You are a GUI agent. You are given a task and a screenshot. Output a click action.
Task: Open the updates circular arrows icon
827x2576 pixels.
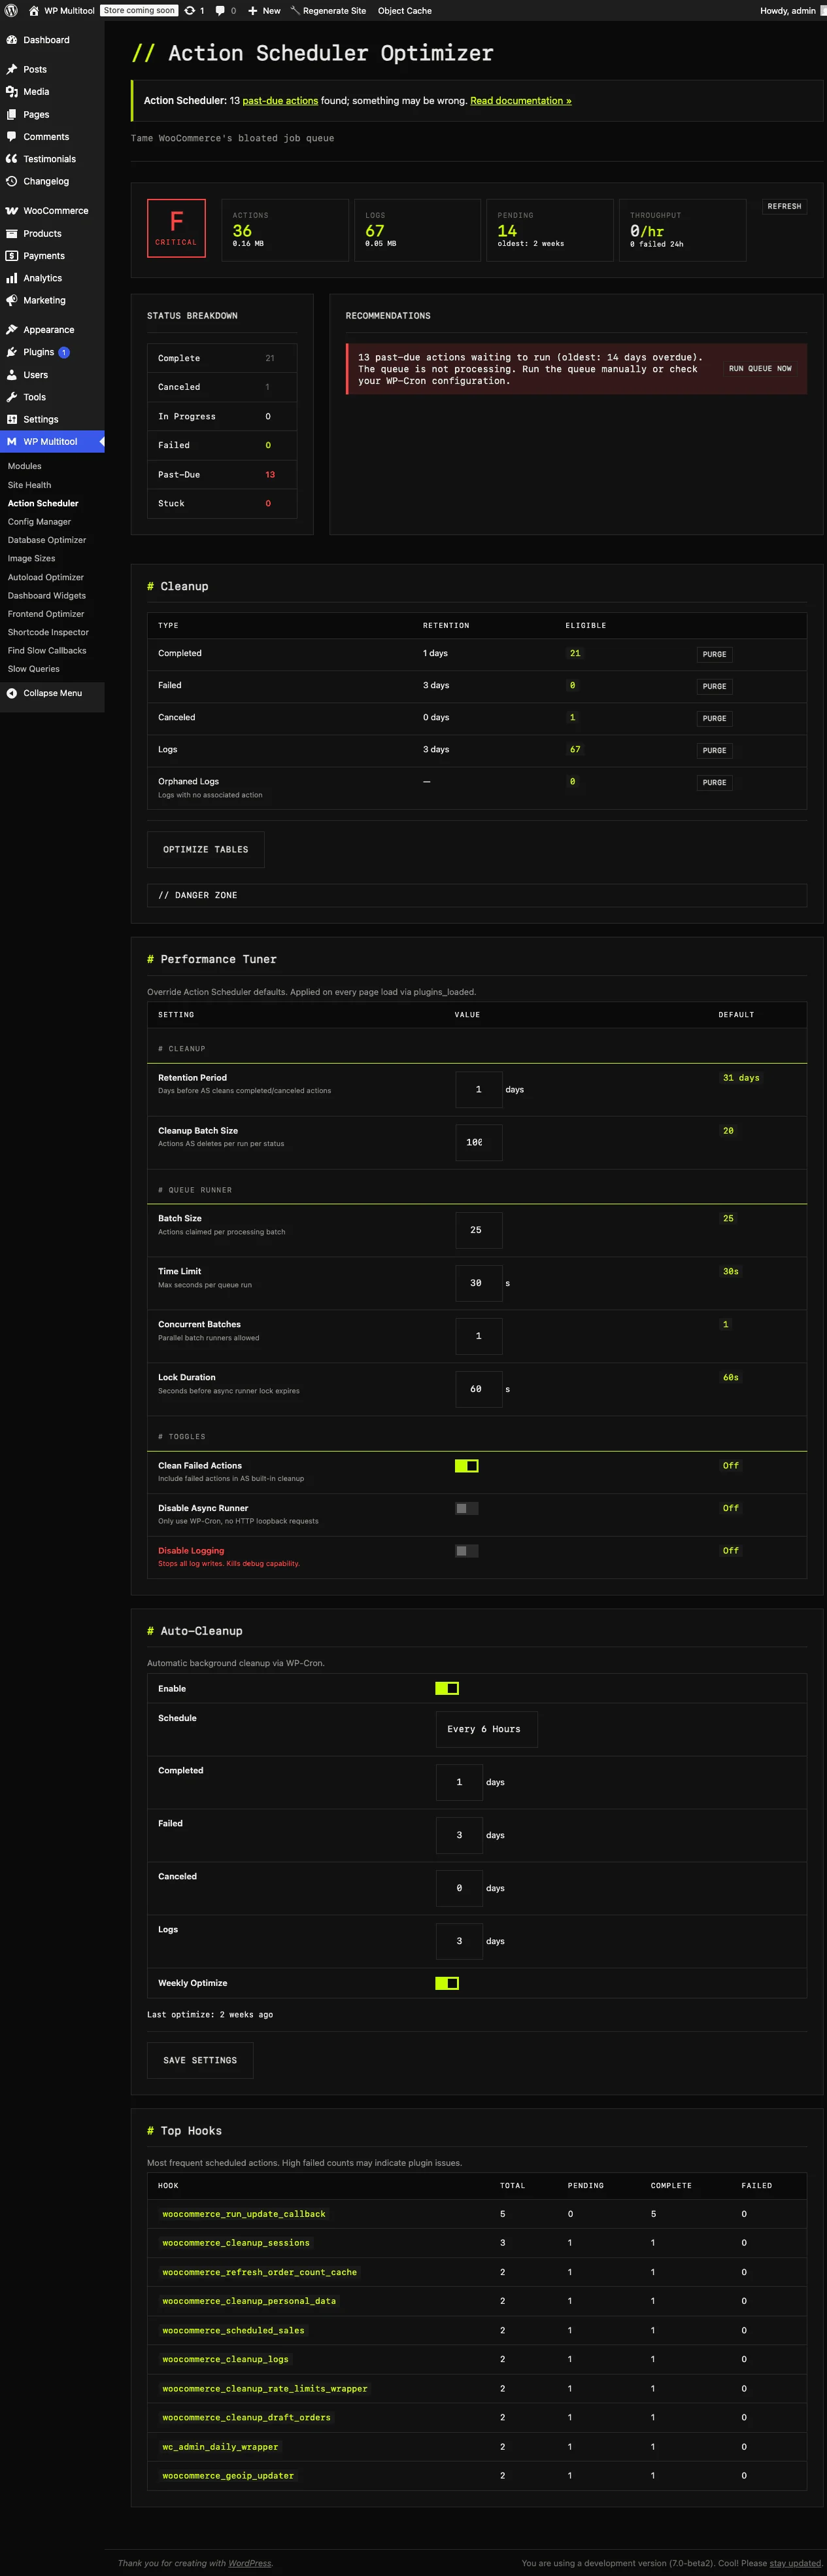tap(190, 10)
